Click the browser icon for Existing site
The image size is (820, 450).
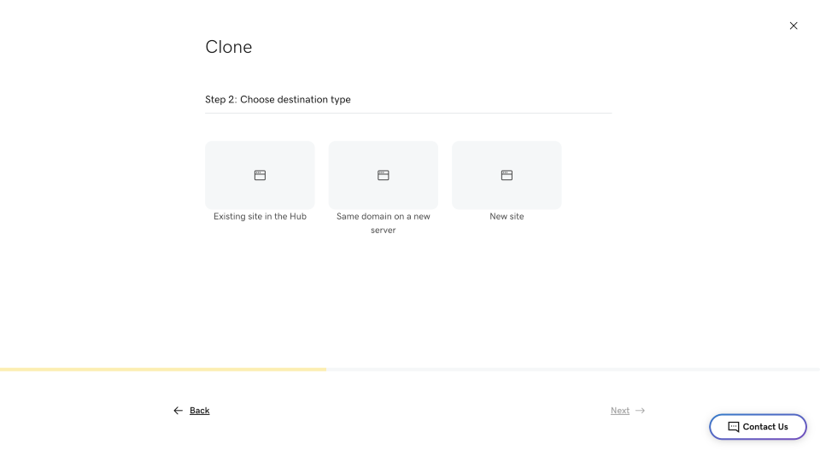tap(260, 175)
